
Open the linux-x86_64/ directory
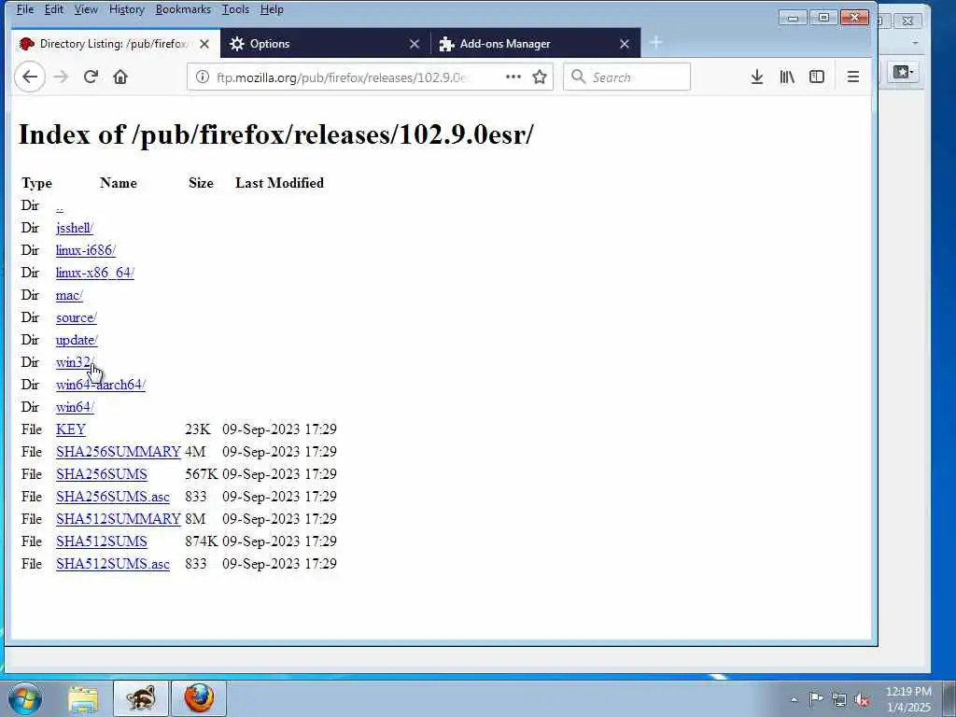94,273
